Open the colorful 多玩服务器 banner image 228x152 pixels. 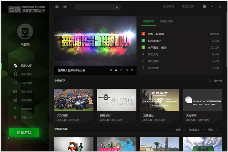tap(95, 41)
